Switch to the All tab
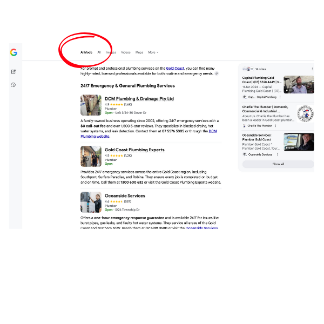Screen dimensions: 324x324 tap(99, 52)
